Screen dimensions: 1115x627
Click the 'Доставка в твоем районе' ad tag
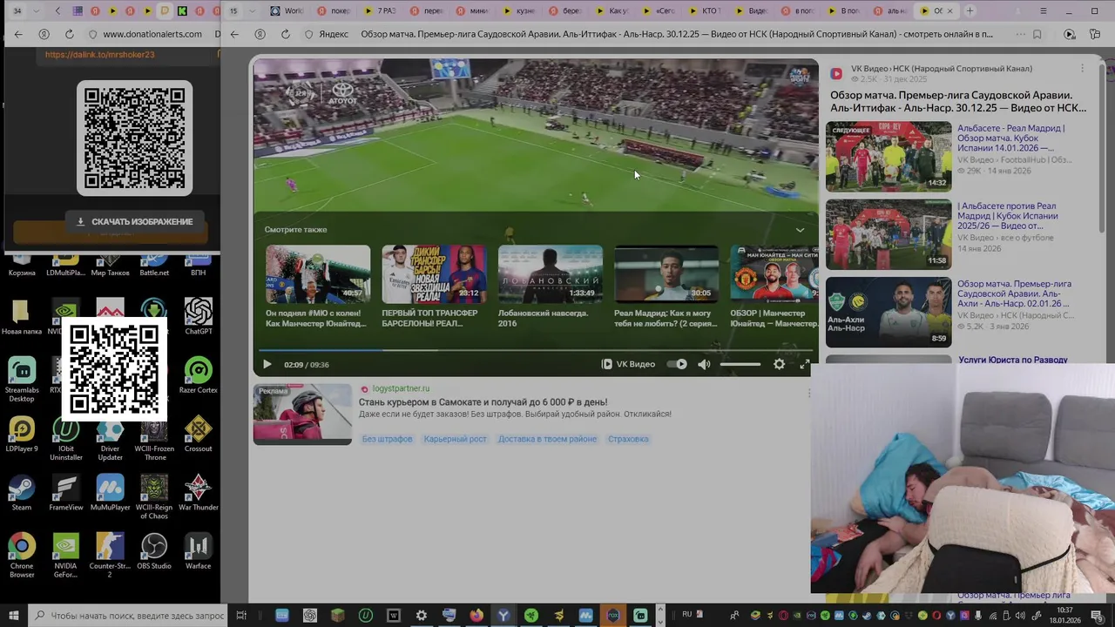tap(547, 439)
